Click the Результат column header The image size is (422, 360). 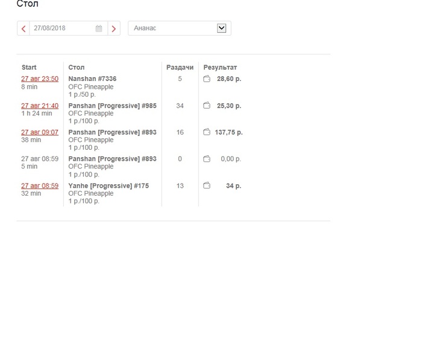[x=220, y=68]
